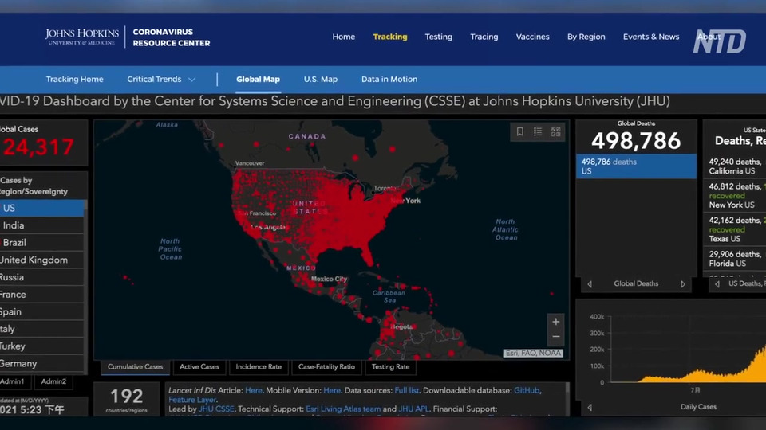Open the Vaccines menu item
The width and height of the screenshot is (766, 430).
(532, 37)
